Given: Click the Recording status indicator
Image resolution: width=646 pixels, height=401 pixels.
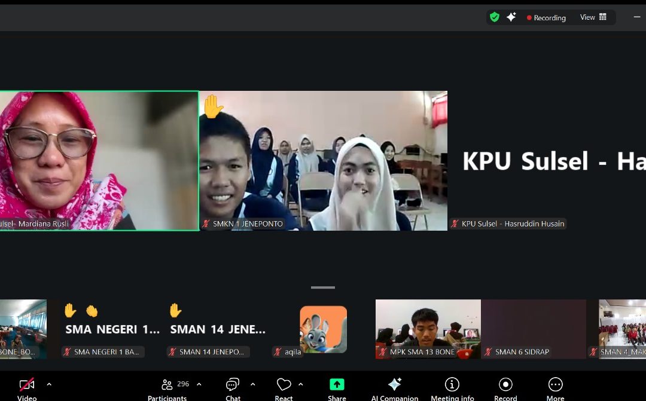Looking at the screenshot, I should click(546, 18).
